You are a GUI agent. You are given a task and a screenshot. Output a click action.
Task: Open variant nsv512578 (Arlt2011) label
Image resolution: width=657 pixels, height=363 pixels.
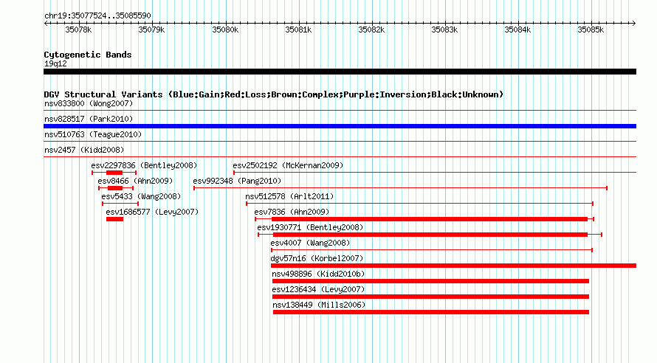click(289, 196)
